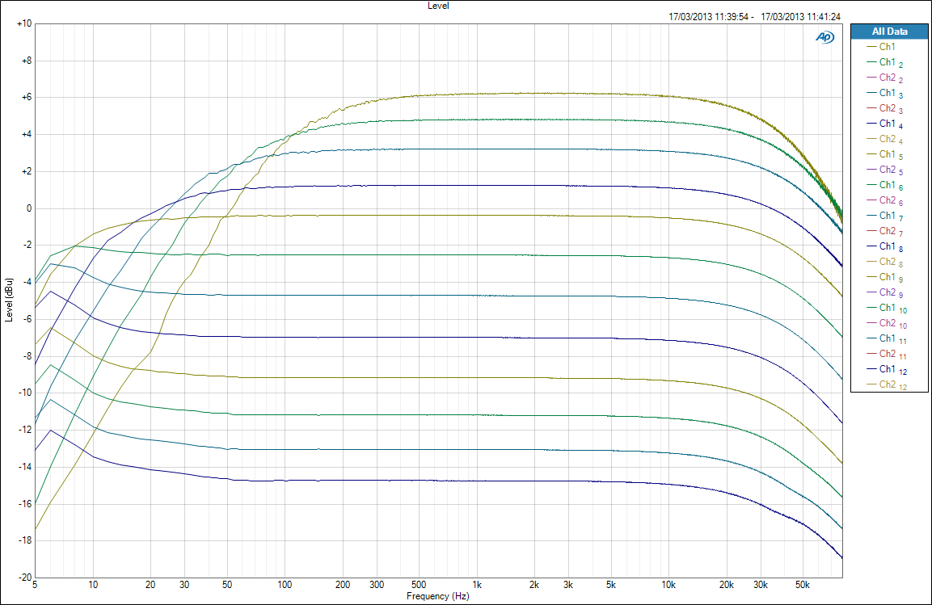This screenshot has height=605, width=932.
Task: Select the All Data legend header
Action: (x=889, y=32)
